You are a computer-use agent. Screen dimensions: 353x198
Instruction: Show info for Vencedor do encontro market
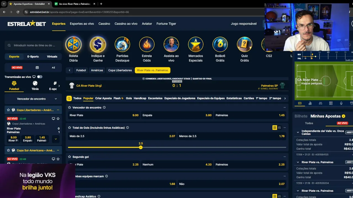[x=104, y=108]
